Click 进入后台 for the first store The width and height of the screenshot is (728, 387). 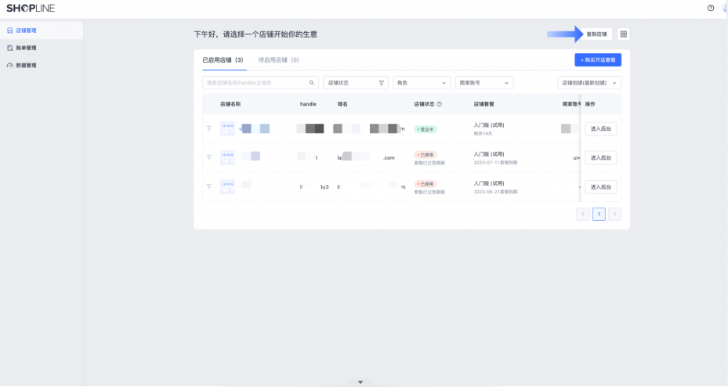601,128
